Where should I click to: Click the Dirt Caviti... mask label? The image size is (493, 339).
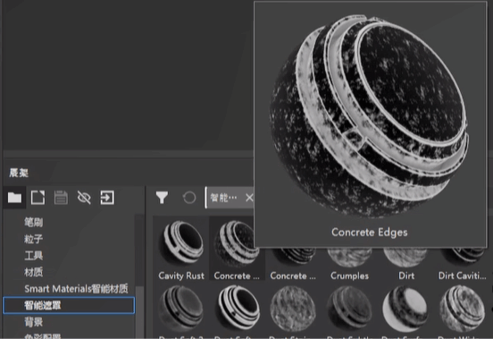[x=463, y=275]
